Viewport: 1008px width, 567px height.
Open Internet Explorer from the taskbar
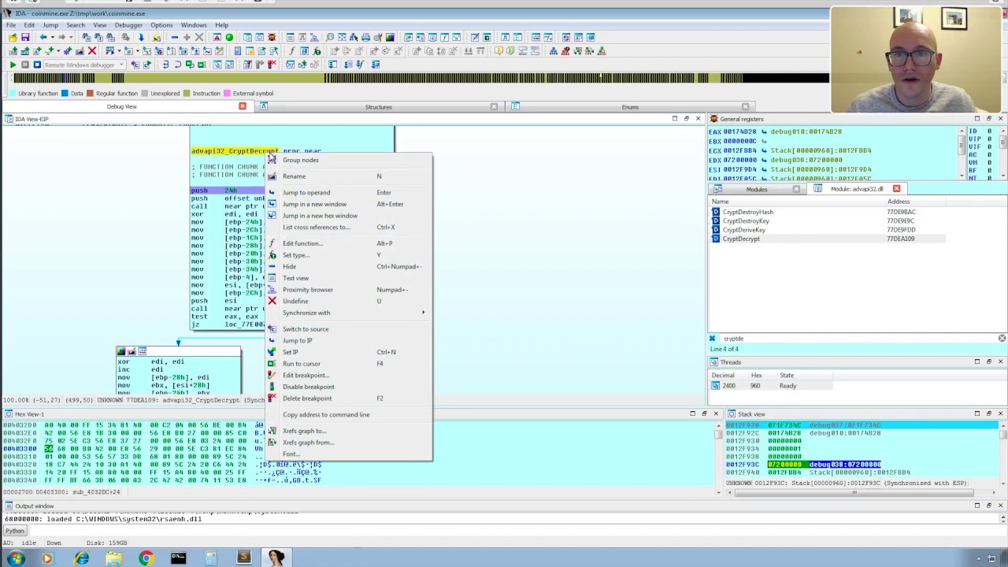(82, 558)
